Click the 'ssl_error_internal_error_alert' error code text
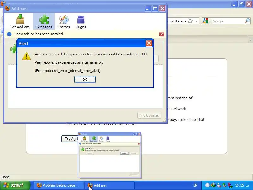 (77, 71)
